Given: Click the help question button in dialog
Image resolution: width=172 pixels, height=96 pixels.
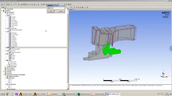Looking at the screenshot, I should coord(62,6).
